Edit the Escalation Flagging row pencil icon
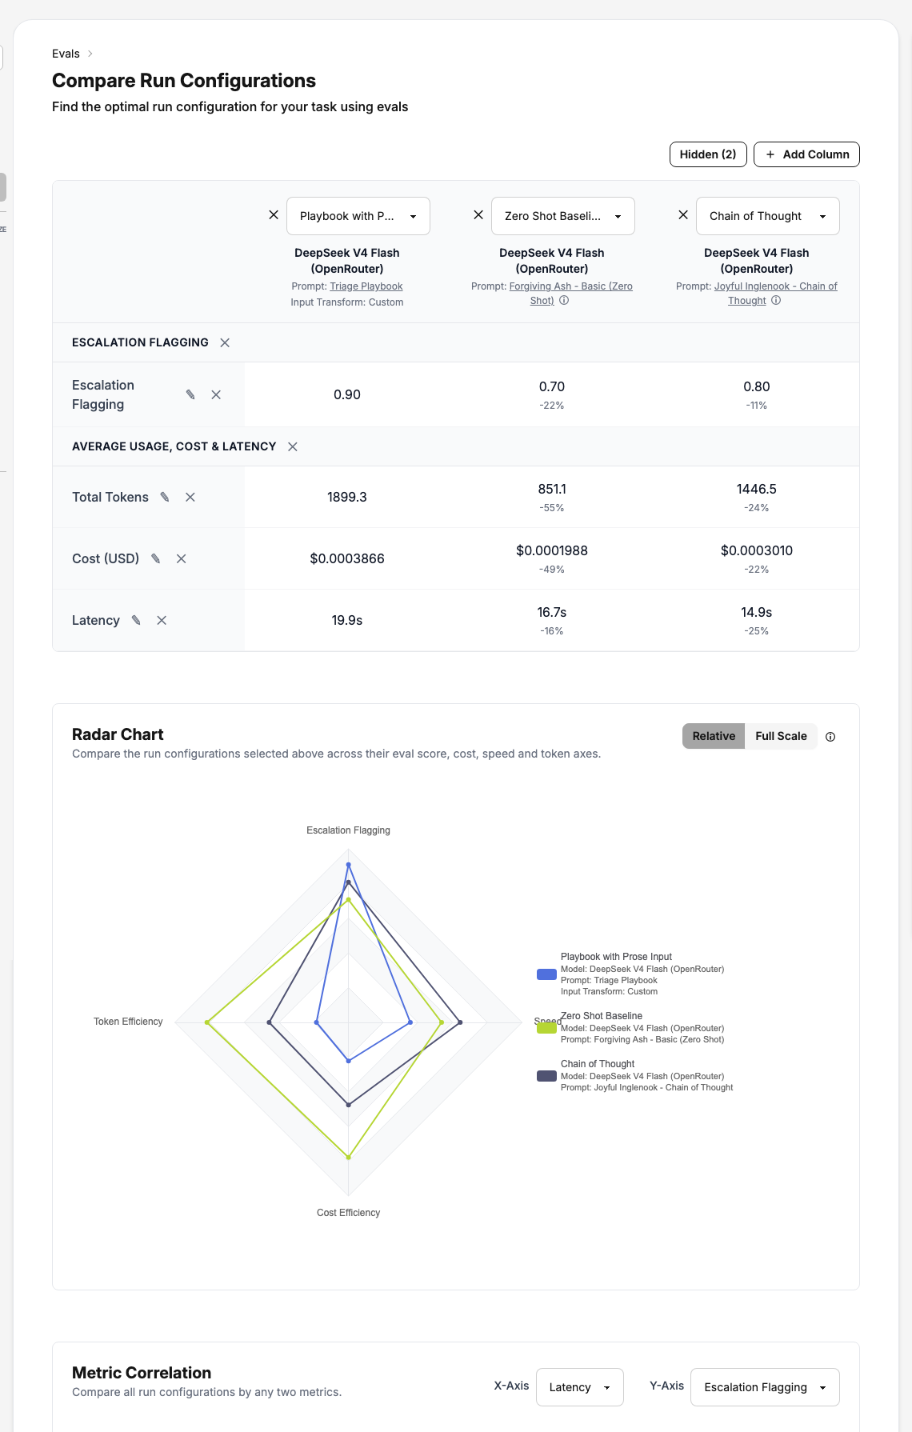912x1432 pixels. (x=190, y=394)
